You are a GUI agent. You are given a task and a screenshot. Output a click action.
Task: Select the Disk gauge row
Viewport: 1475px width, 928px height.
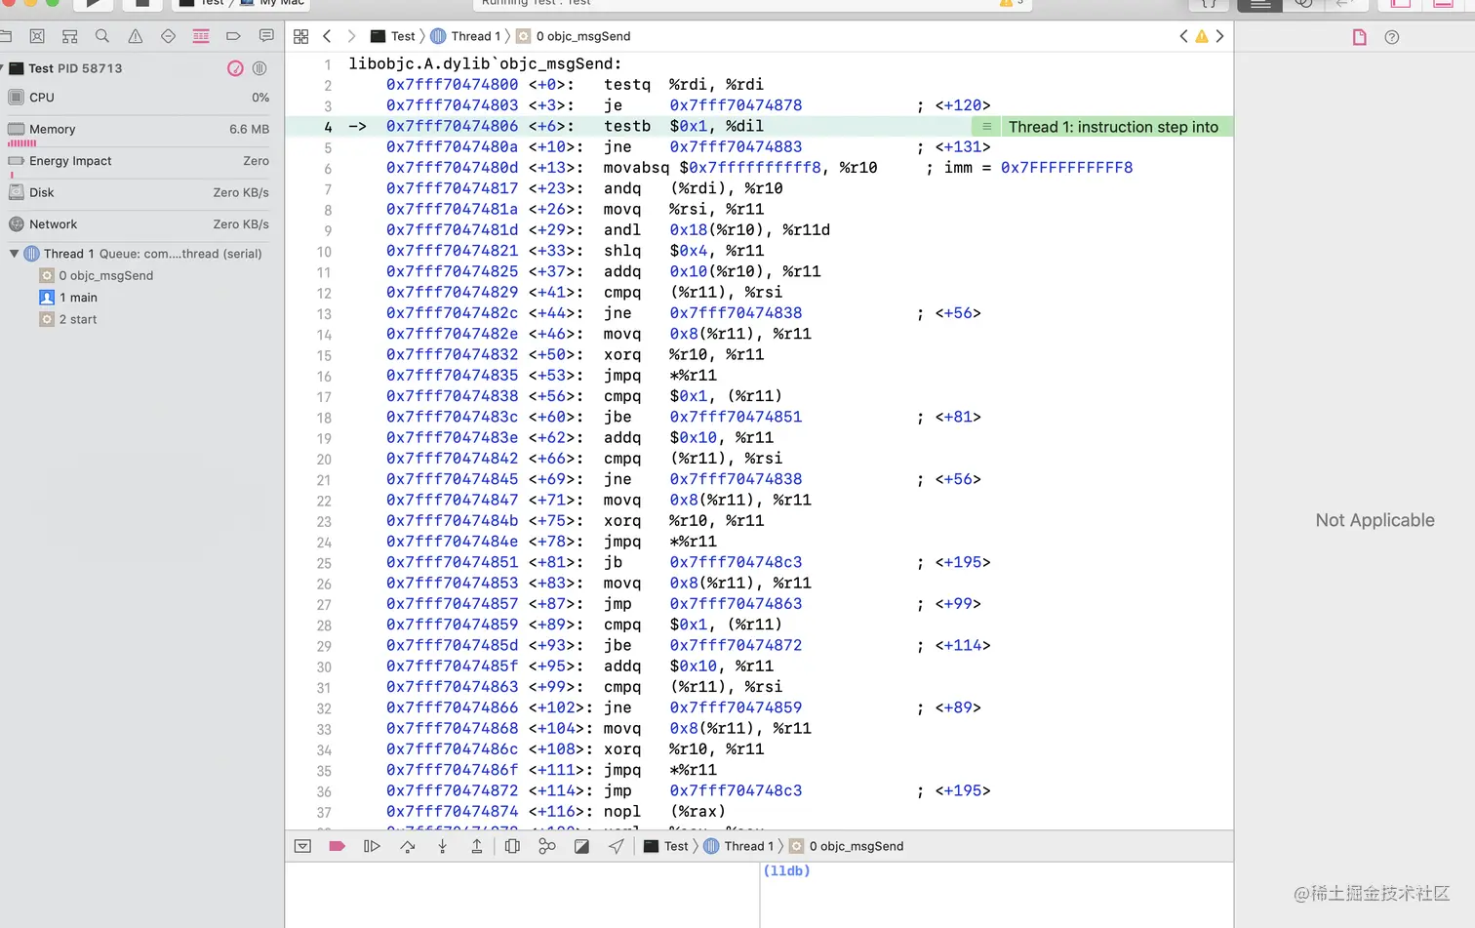[140, 193]
